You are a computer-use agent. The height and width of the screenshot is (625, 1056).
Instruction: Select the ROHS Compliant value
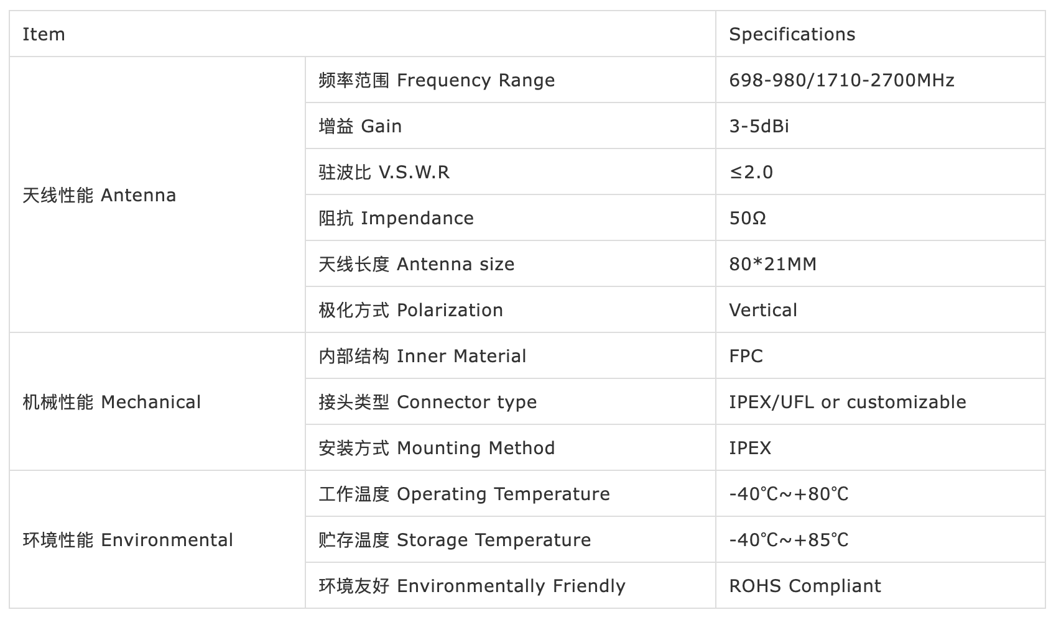coord(805,586)
